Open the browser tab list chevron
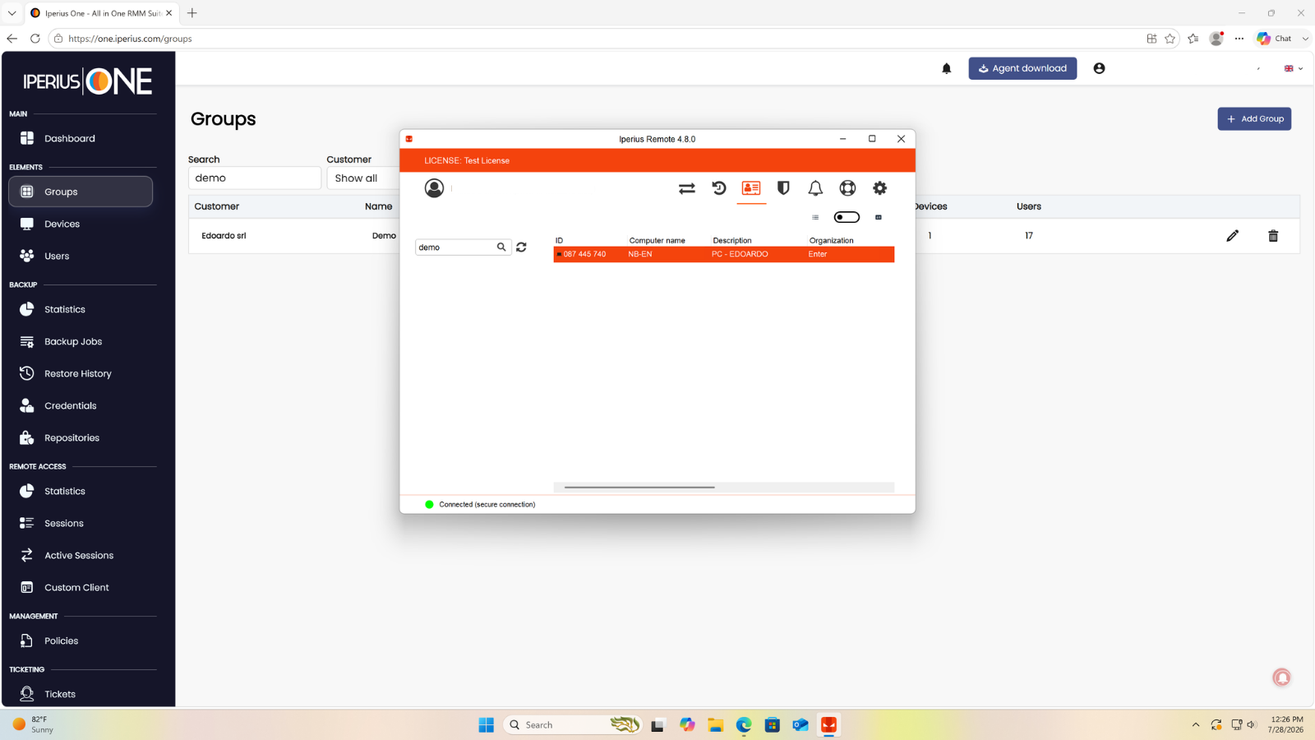Viewport: 1315px width, 740px height. click(12, 13)
